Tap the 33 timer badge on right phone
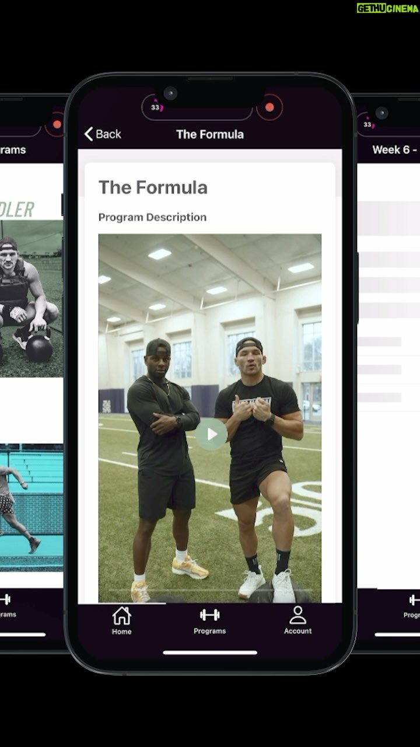The height and width of the screenshot is (747, 420). pos(367,124)
